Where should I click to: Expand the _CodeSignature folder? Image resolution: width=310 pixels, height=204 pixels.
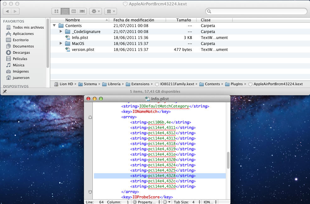(61, 32)
